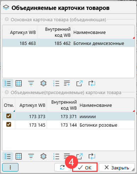
Task: Select cell 173 373
Action: 31,116
